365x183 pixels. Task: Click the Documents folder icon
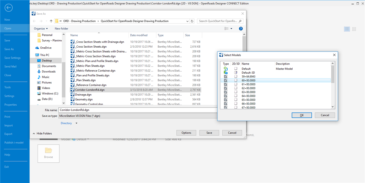pos(39,66)
